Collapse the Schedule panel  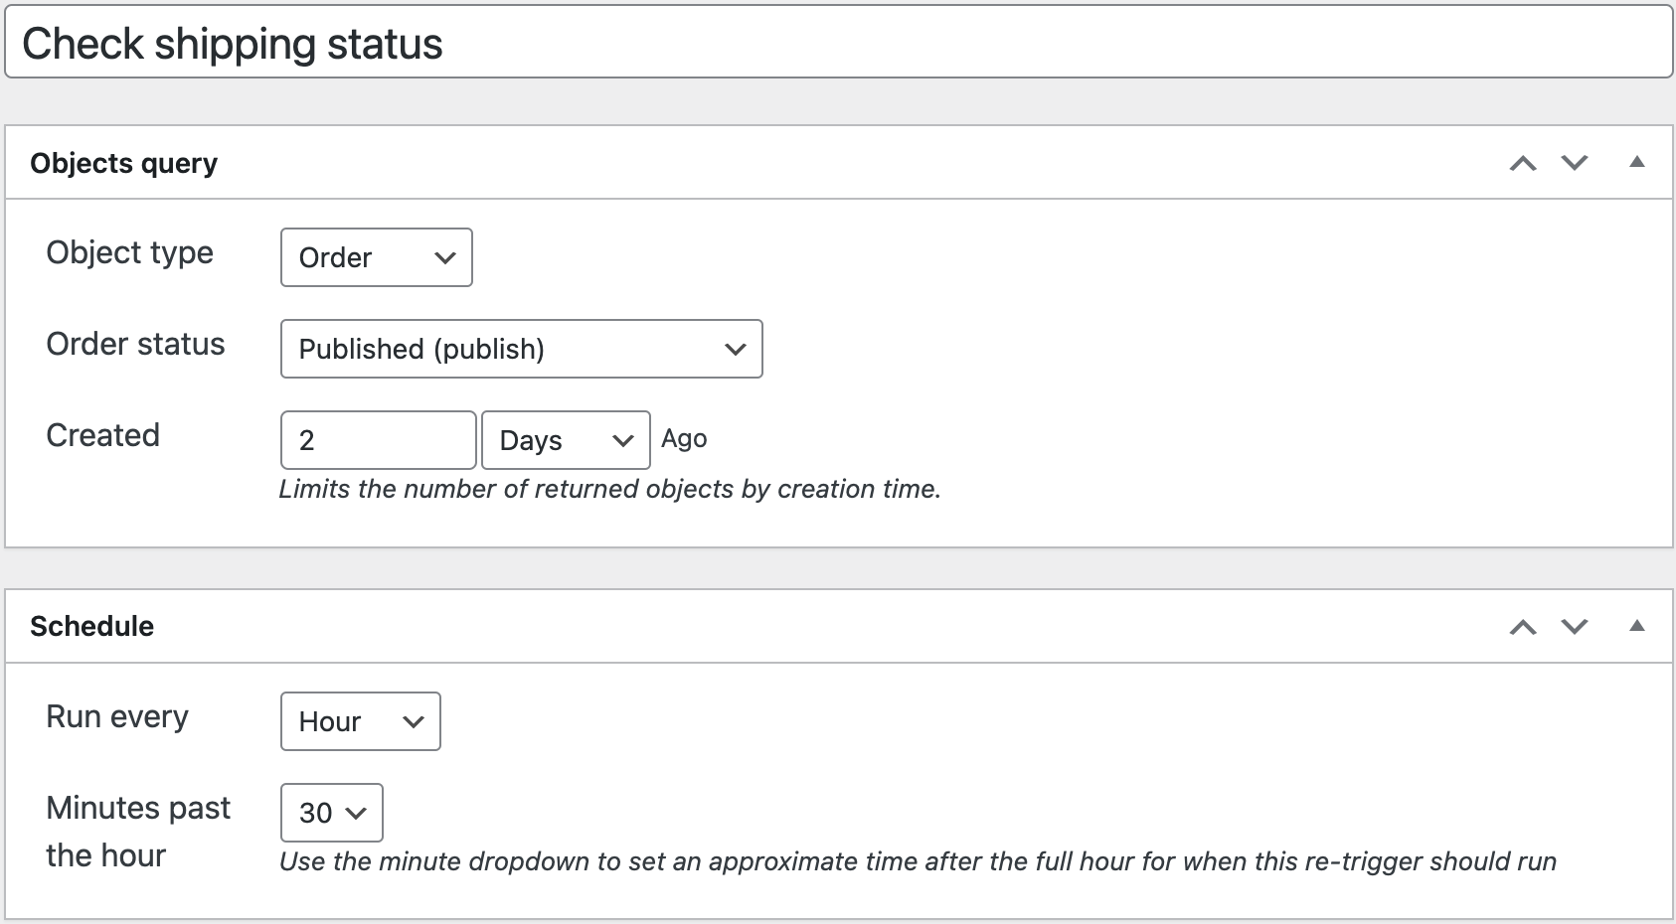[x=1637, y=625]
